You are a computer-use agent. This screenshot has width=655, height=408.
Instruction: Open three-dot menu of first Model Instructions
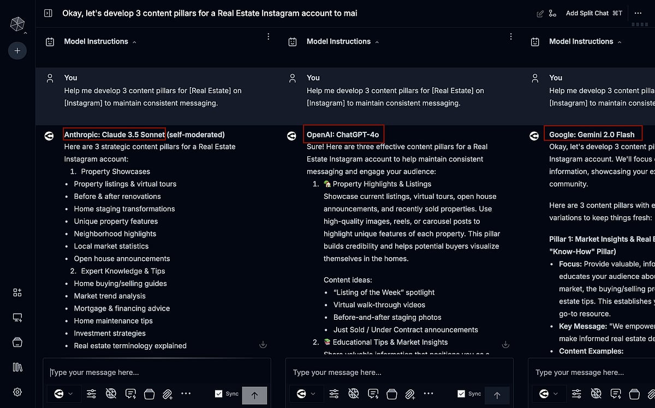click(x=268, y=36)
